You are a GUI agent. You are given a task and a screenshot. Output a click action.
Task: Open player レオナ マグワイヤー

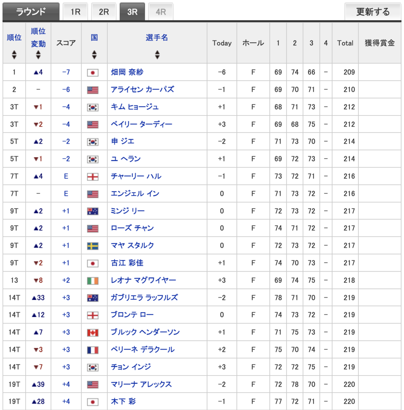tap(143, 281)
